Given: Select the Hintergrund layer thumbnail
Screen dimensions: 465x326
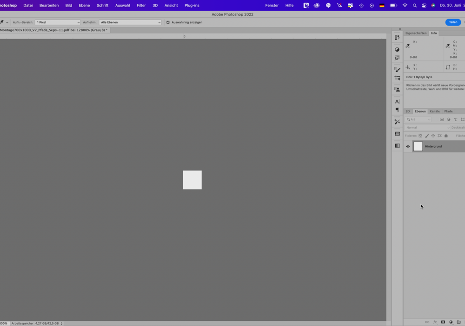Looking at the screenshot, I should tap(418, 146).
